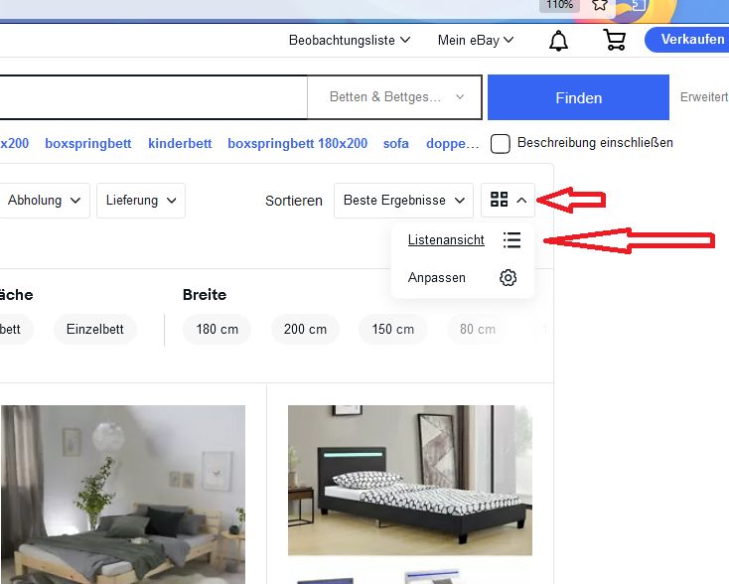Viewport: 729px width, 584px height.
Task: Open the shopping cart icon
Action: (x=614, y=41)
